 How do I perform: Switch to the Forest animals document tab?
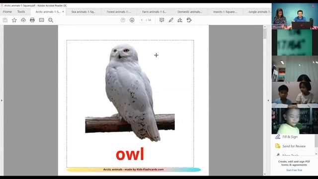click(x=119, y=12)
